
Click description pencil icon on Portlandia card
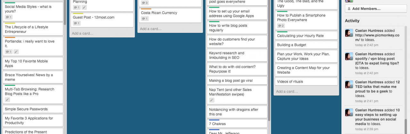click(x=16, y=52)
